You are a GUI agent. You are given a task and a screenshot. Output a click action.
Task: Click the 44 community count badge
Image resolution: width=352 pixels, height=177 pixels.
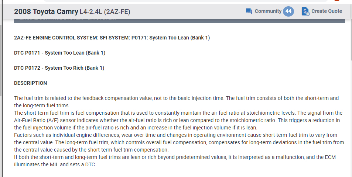click(288, 11)
